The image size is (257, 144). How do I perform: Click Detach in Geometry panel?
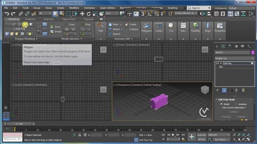(x=114, y=34)
